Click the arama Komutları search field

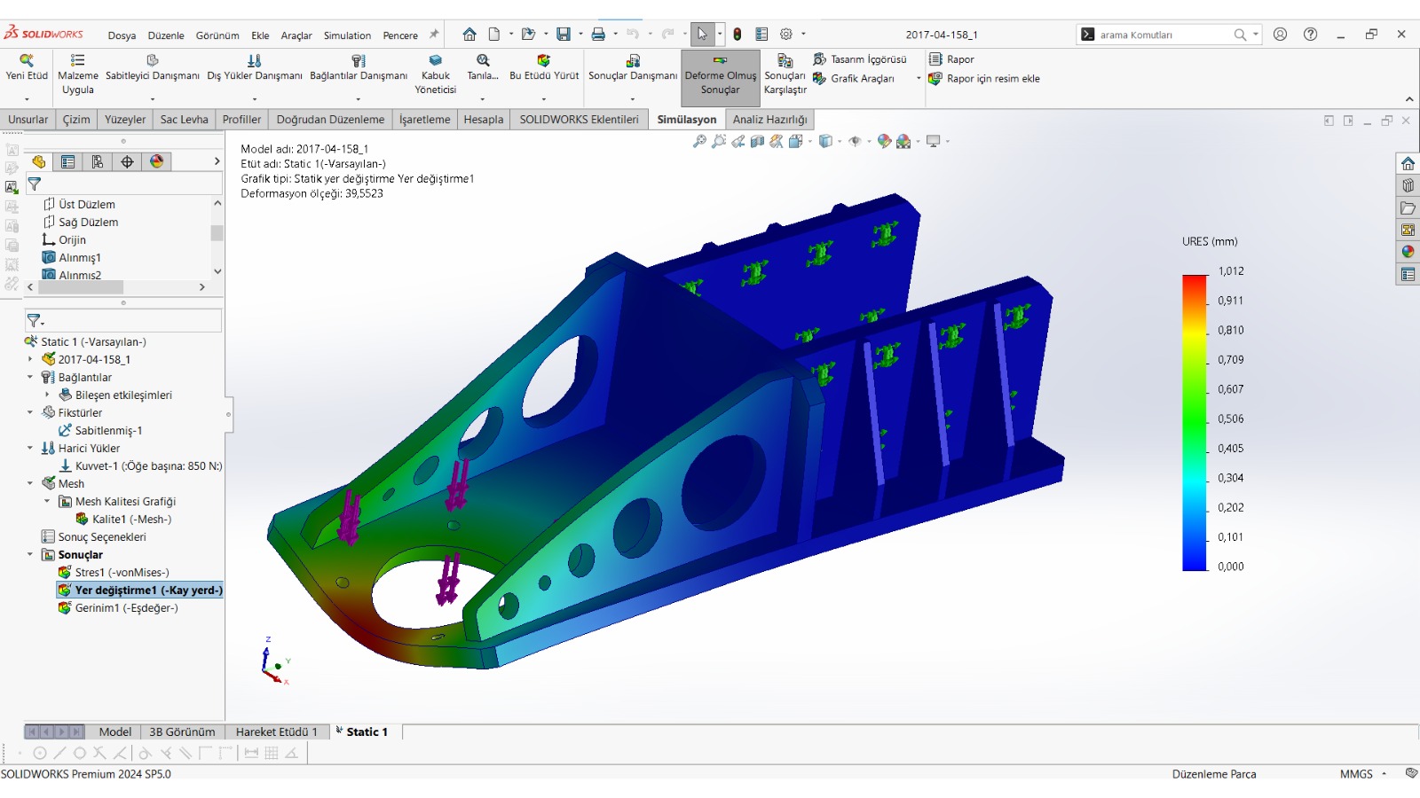pos(1163,35)
